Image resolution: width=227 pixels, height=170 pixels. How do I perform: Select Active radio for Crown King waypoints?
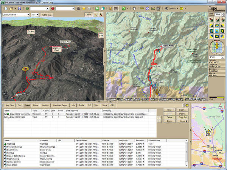click(x=46, y=114)
